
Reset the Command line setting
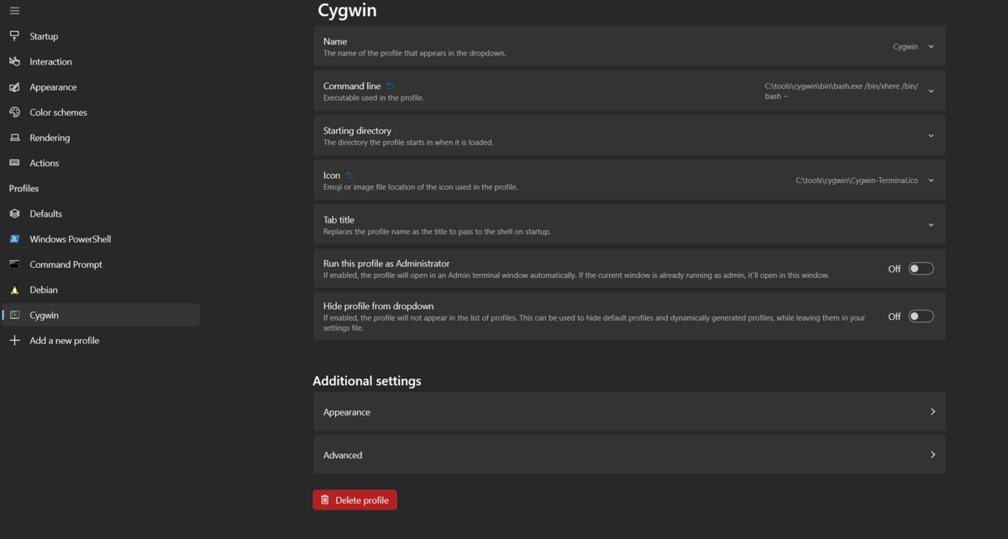coord(390,86)
